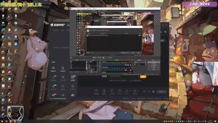Pop out the Sources dock

100,60
